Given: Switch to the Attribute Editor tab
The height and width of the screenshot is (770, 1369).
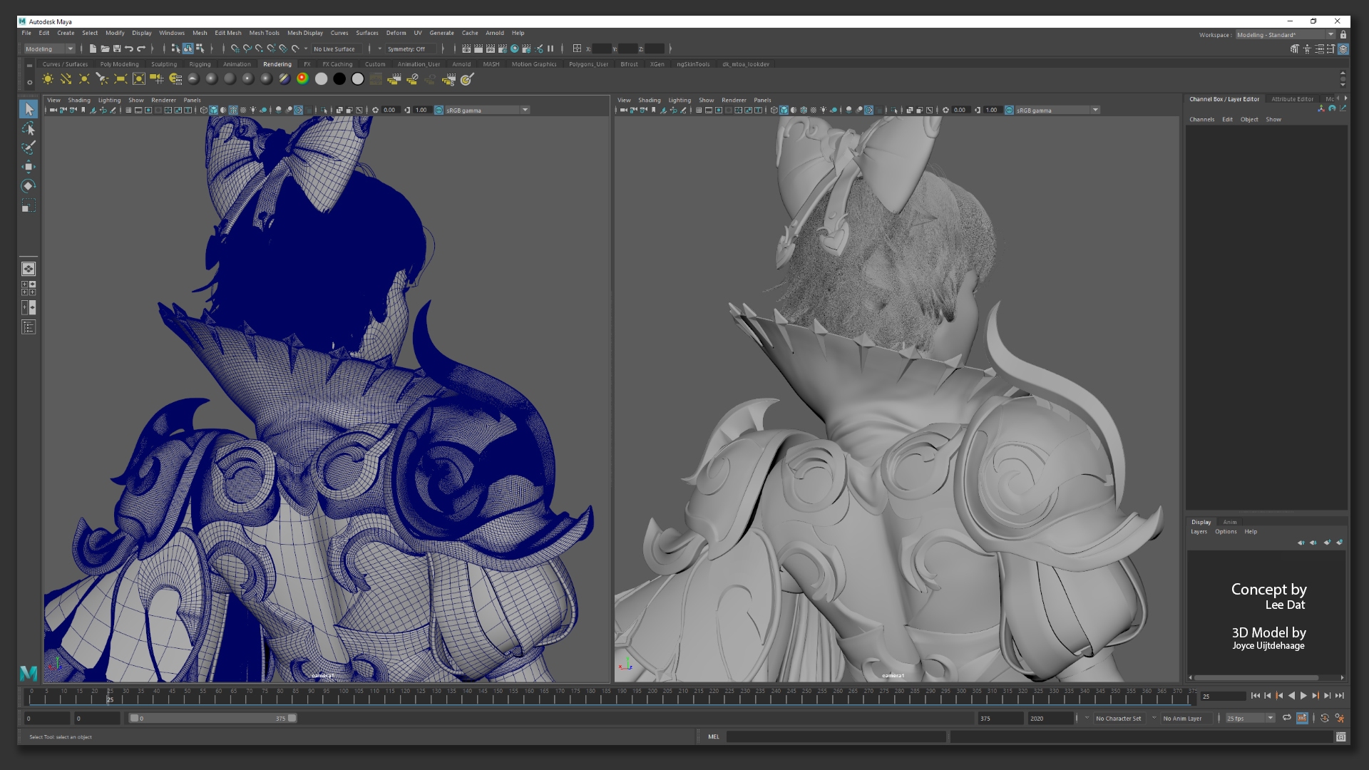Looking at the screenshot, I should coord(1292,99).
